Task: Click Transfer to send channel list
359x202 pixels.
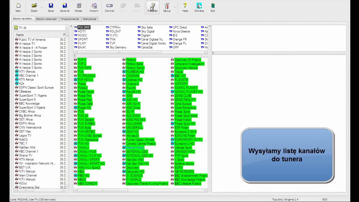Action: (x=153, y=8)
